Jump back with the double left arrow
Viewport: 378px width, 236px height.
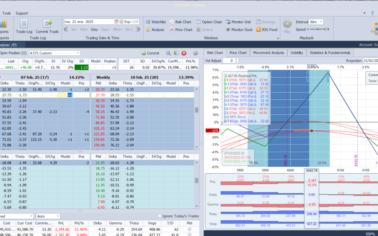[x=66, y=29]
